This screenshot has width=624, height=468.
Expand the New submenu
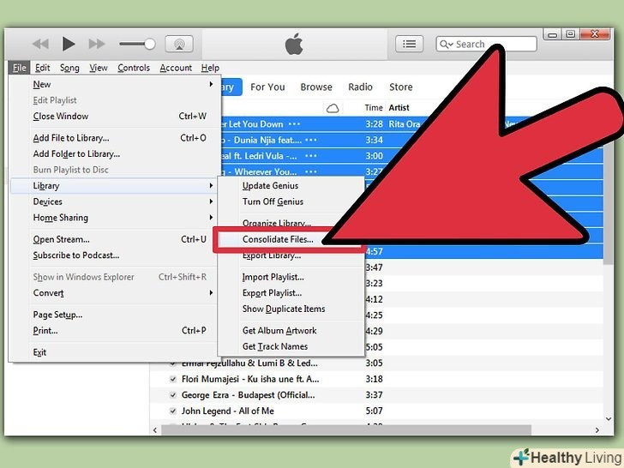116,84
